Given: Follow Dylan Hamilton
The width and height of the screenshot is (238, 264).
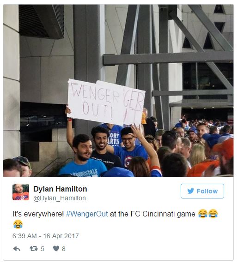Looking at the screenshot, I should (202, 191).
